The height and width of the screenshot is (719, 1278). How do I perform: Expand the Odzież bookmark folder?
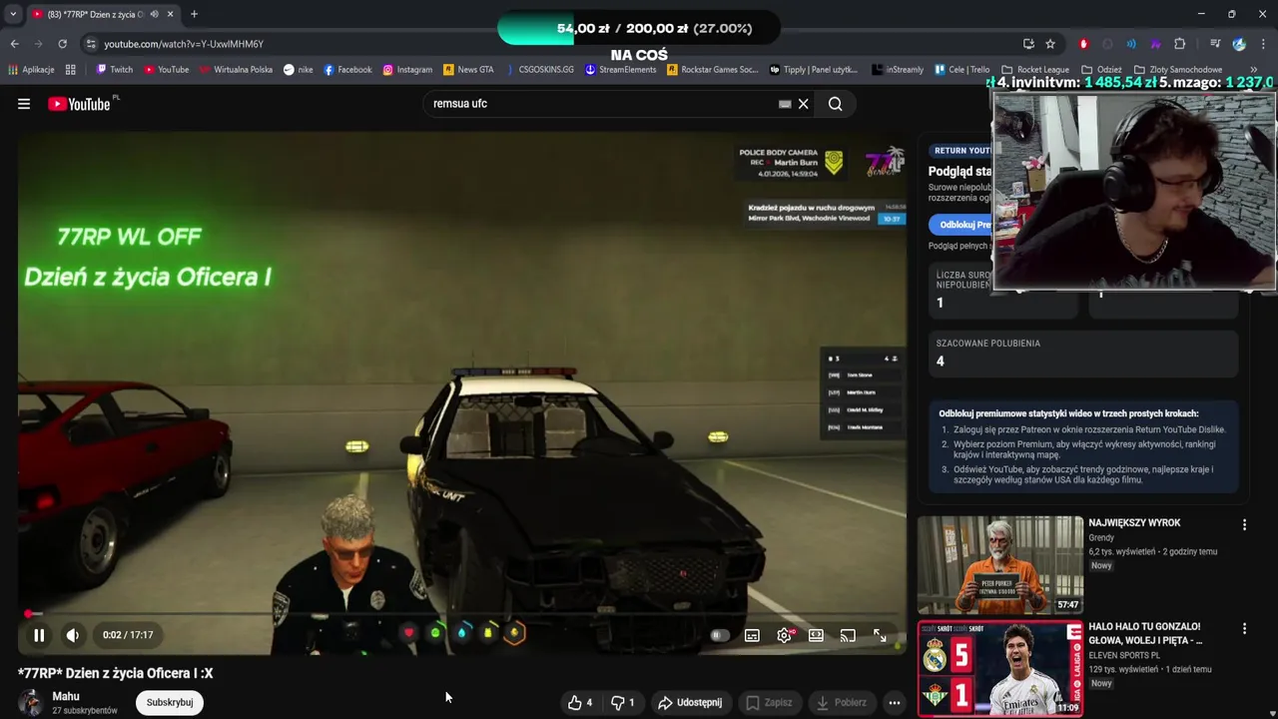(1102, 70)
